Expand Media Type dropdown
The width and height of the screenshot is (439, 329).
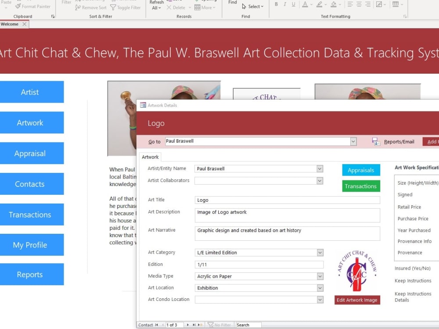tap(320, 276)
